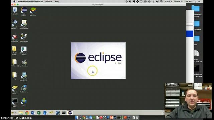
Task: Open the Finder icon in the Dock
Action: tap(77, 118)
